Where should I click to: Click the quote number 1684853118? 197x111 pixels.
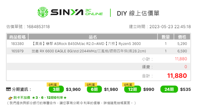(x=38, y=27)
